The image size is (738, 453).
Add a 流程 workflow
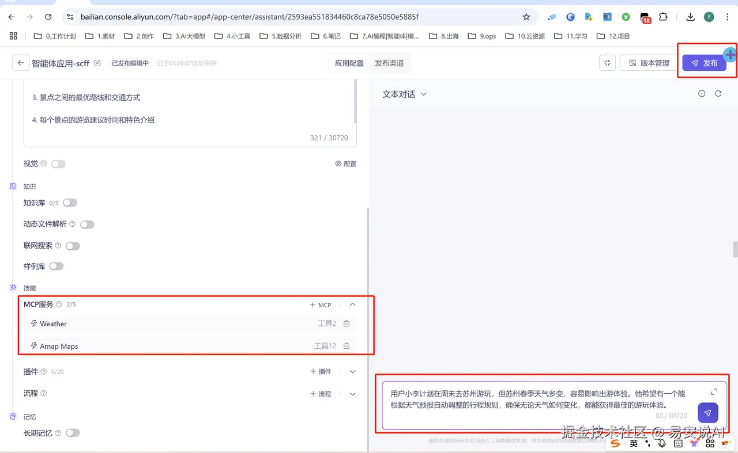(321, 394)
